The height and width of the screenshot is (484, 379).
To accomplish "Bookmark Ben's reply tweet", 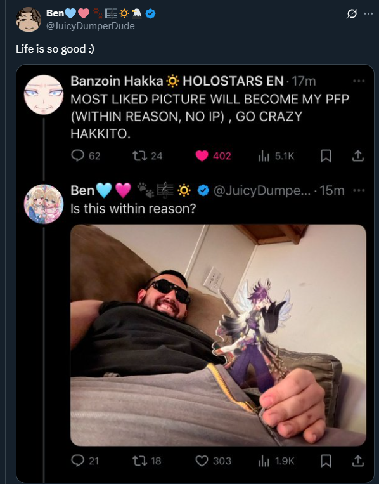I will tap(326, 461).
